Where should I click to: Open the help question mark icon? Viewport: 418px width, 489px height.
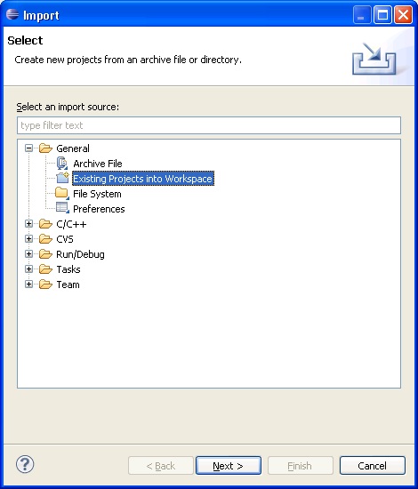click(25, 464)
